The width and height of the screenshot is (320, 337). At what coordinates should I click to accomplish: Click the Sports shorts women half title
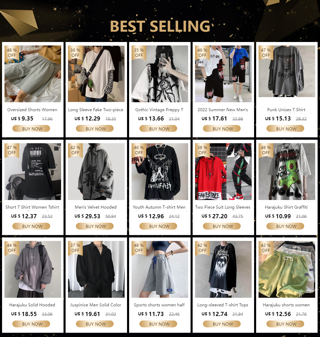tap(159, 305)
